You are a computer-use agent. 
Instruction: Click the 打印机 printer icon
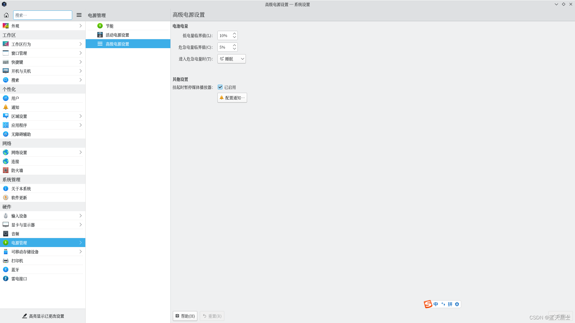6,260
